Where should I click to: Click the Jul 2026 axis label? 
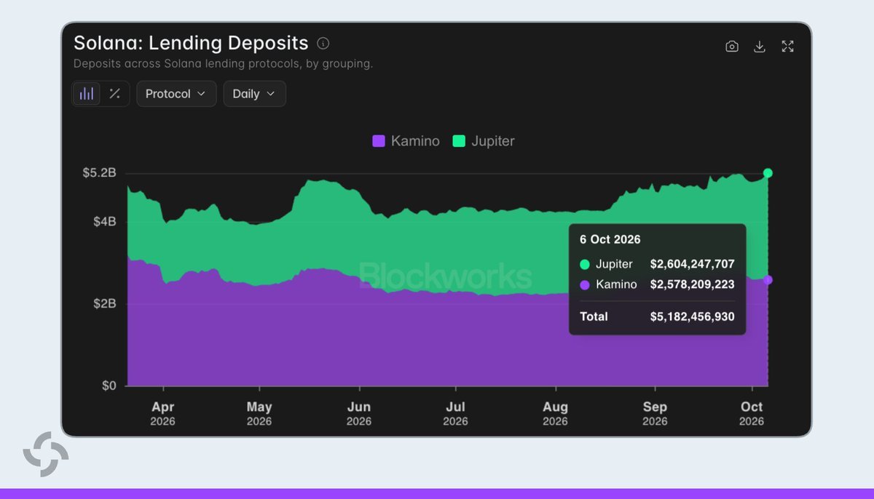[x=455, y=413]
